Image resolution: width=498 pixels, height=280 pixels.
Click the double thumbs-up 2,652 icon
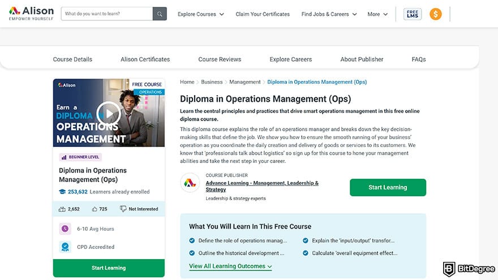pyautogui.click(x=62, y=209)
